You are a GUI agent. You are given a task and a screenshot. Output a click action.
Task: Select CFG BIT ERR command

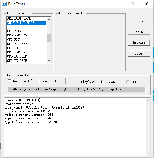tap(27, 44)
